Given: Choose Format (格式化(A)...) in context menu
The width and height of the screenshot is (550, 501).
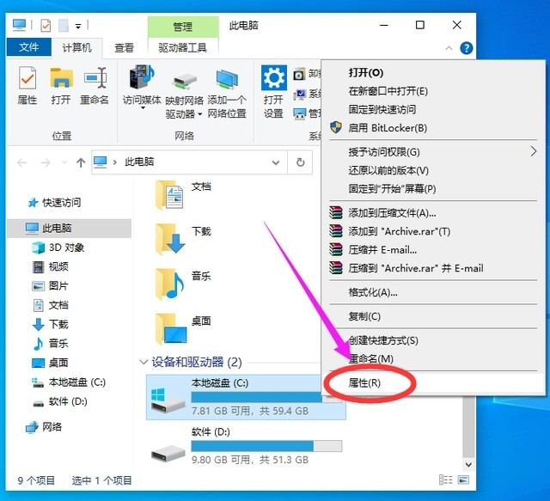Looking at the screenshot, I should pos(433,292).
